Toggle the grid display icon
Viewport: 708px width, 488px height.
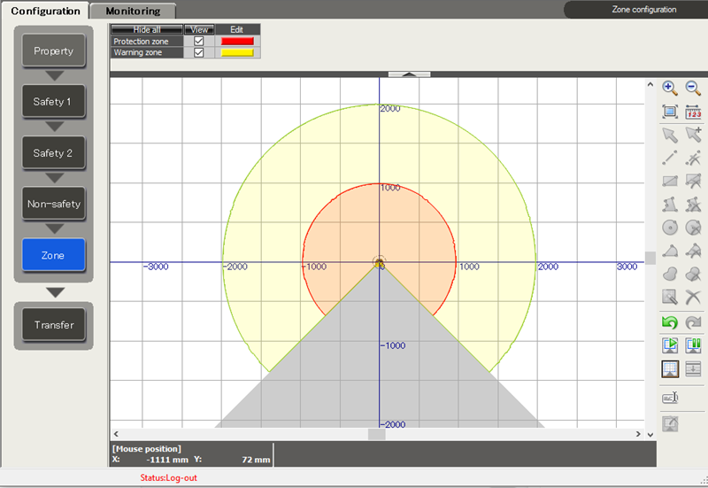[670, 369]
